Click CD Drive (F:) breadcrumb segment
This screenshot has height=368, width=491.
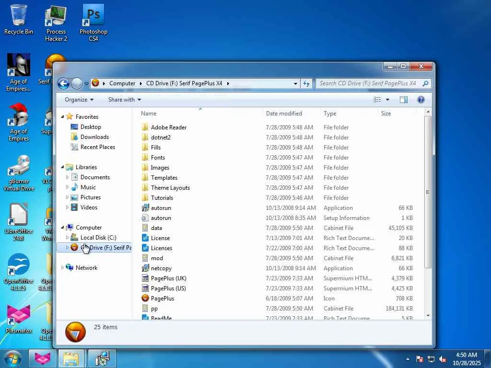tap(184, 83)
